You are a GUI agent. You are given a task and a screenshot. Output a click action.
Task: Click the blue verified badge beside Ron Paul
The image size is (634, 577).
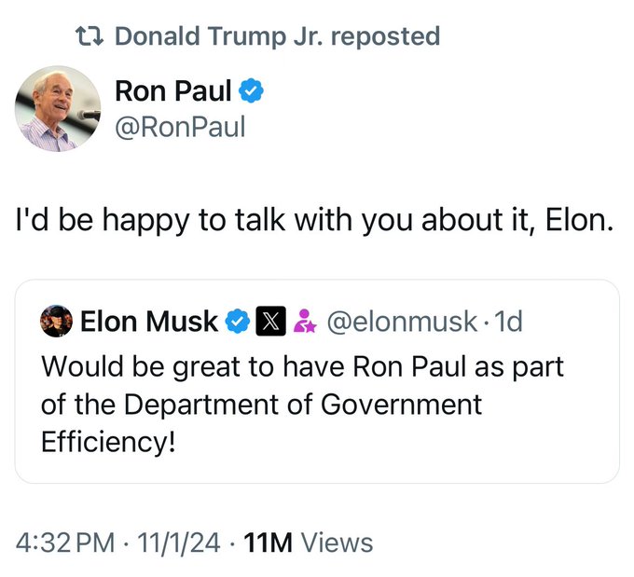252,91
